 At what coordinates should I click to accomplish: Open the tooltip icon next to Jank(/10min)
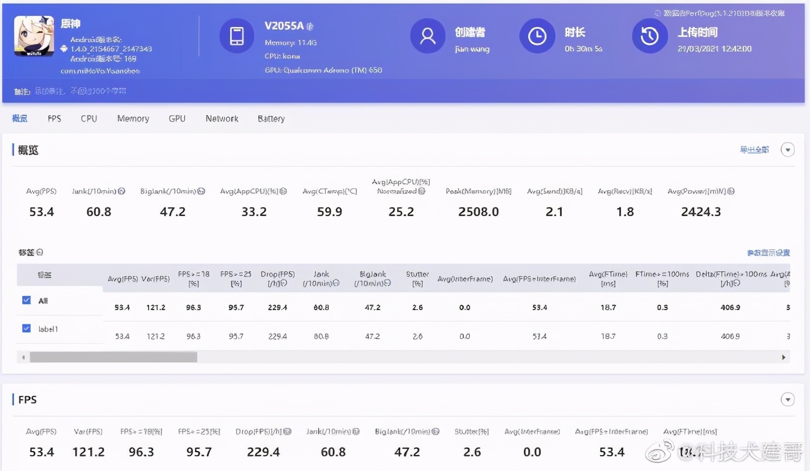(x=121, y=191)
